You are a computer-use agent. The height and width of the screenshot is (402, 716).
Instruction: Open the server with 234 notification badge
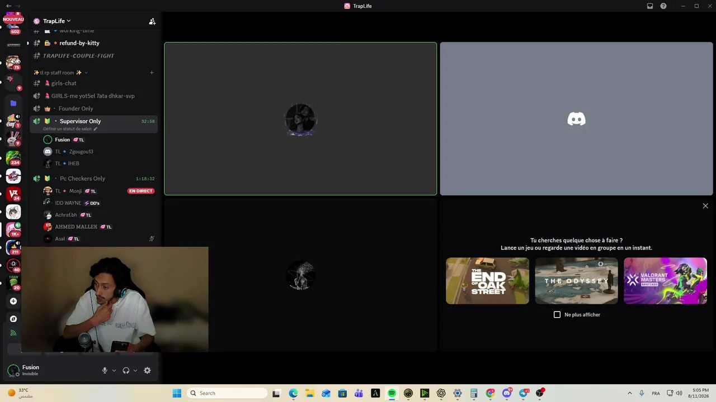click(x=13, y=158)
